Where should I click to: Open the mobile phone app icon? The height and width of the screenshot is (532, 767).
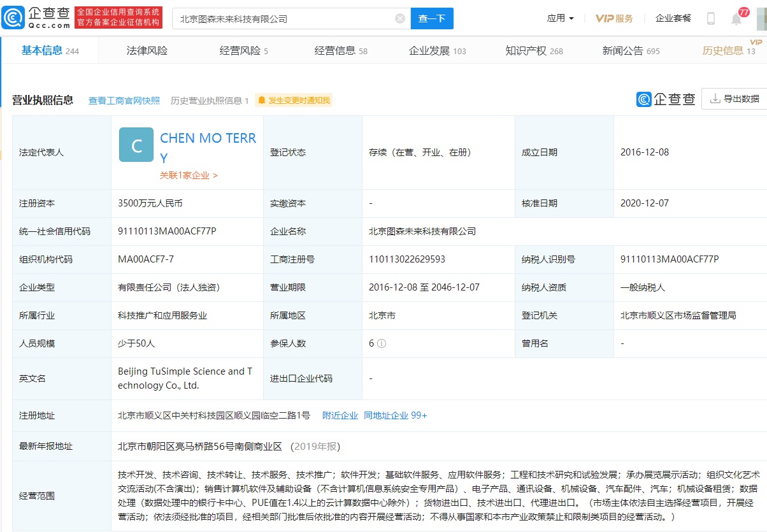[x=711, y=18]
